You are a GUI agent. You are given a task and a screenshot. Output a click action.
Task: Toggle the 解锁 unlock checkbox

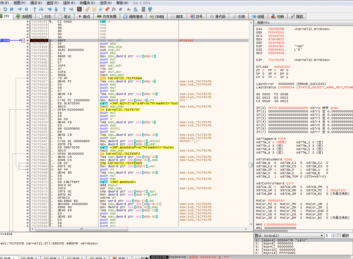click(x=339, y=236)
